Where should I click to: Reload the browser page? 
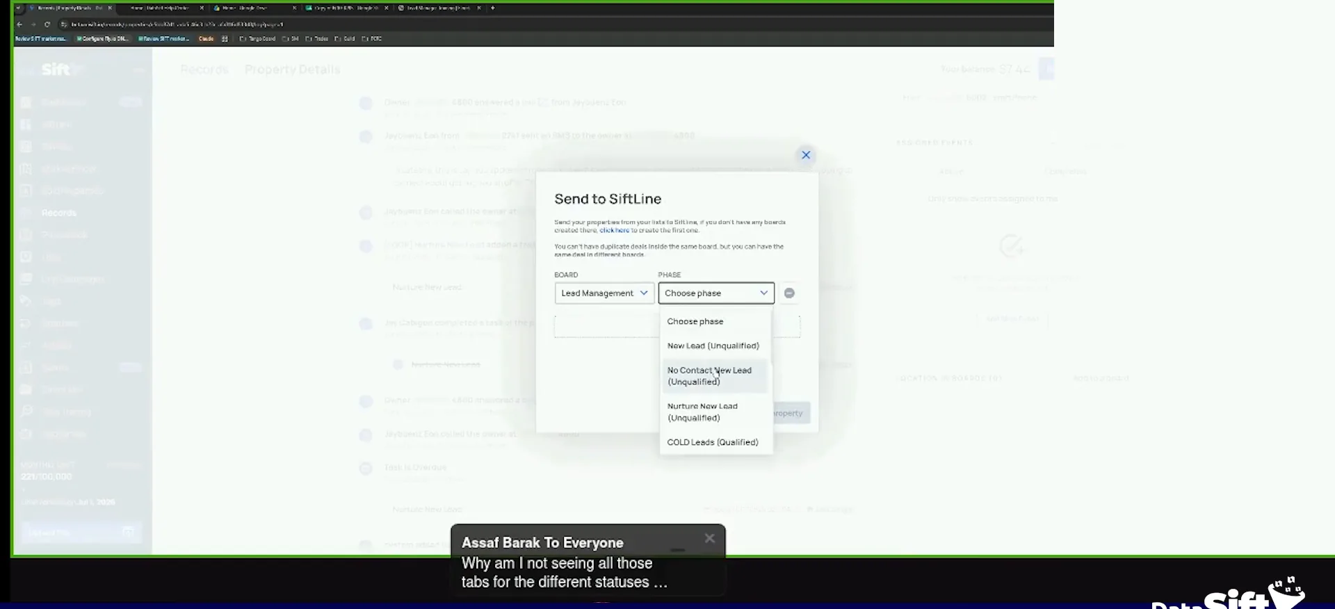(47, 24)
